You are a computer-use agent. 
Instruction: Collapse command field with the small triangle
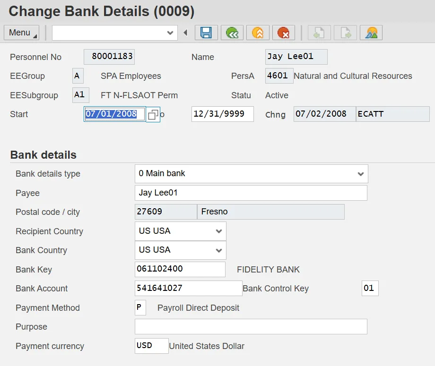click(185, 33)
